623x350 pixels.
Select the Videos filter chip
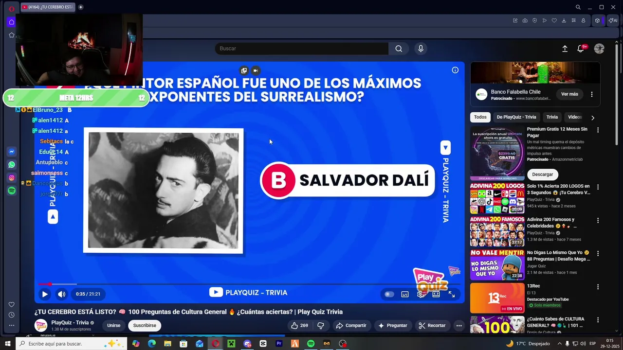tap(575, 117)
